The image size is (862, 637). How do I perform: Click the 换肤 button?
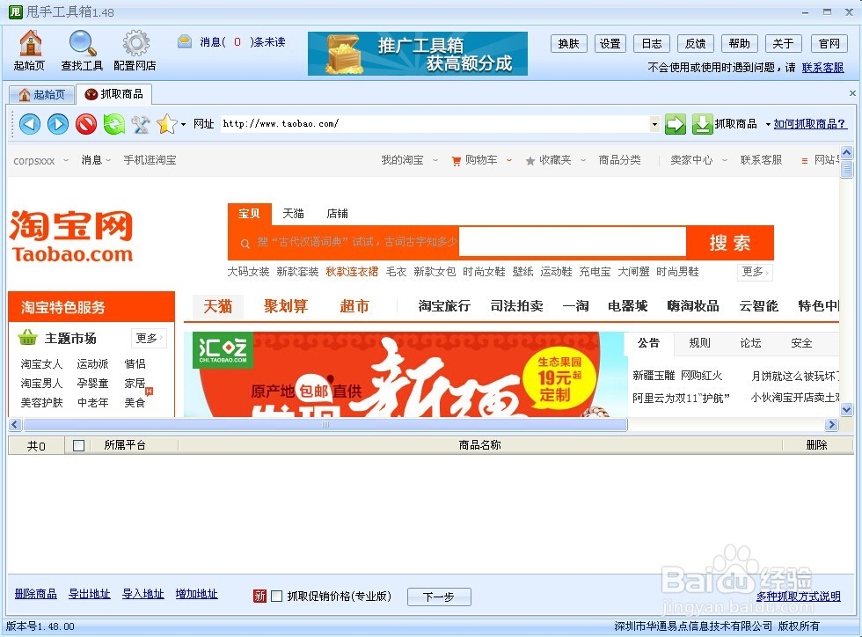pyautogui.click(x=569, y=43)
